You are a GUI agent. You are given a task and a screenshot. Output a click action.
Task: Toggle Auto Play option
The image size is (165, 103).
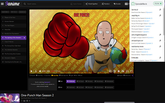pyautogui.click(x=39, y=75)
